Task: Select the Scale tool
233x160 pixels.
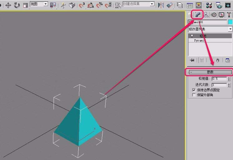Action: click(26, 6)
